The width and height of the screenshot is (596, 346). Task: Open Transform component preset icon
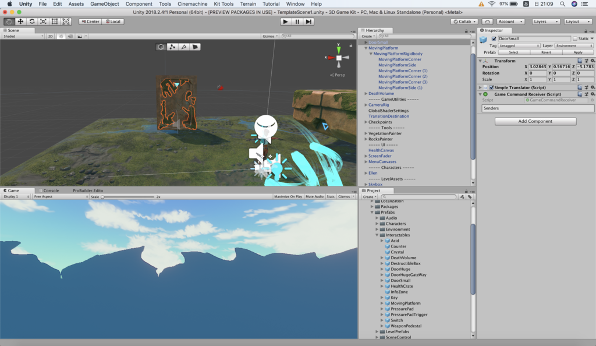pyautogui.click(x=586, y=61)
